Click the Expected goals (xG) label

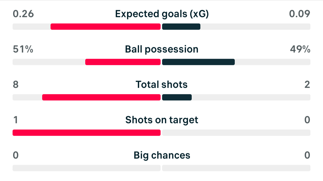pyautogui.click(x=162, y=14)
